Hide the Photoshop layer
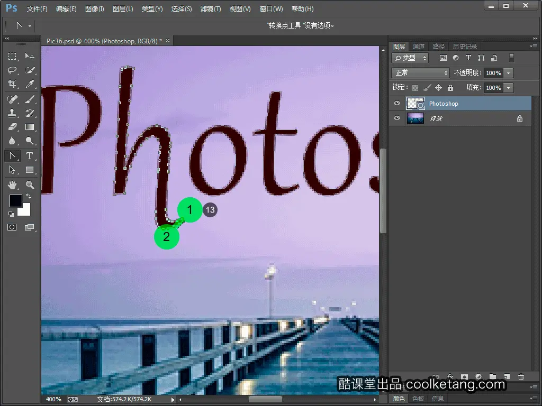 click(x=397, y=103)
